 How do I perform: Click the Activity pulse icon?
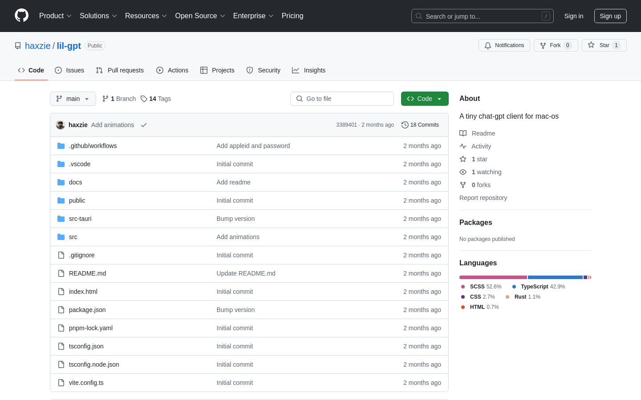point(463,146)
